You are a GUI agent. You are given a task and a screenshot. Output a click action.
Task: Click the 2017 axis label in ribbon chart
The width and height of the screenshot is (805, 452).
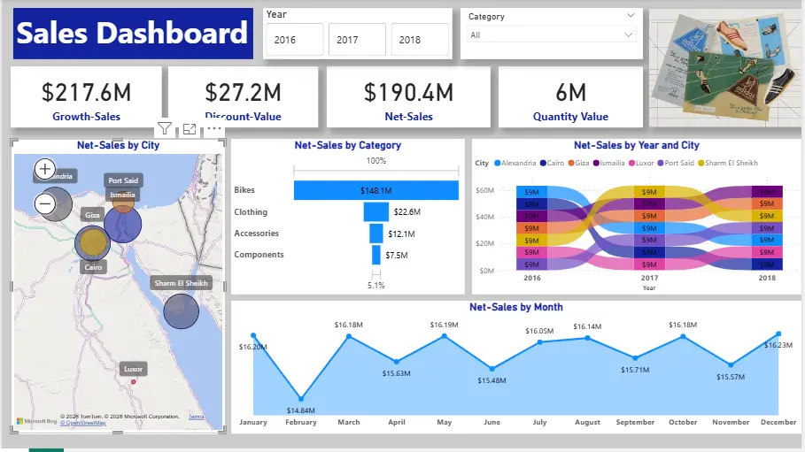coord(649,278)
